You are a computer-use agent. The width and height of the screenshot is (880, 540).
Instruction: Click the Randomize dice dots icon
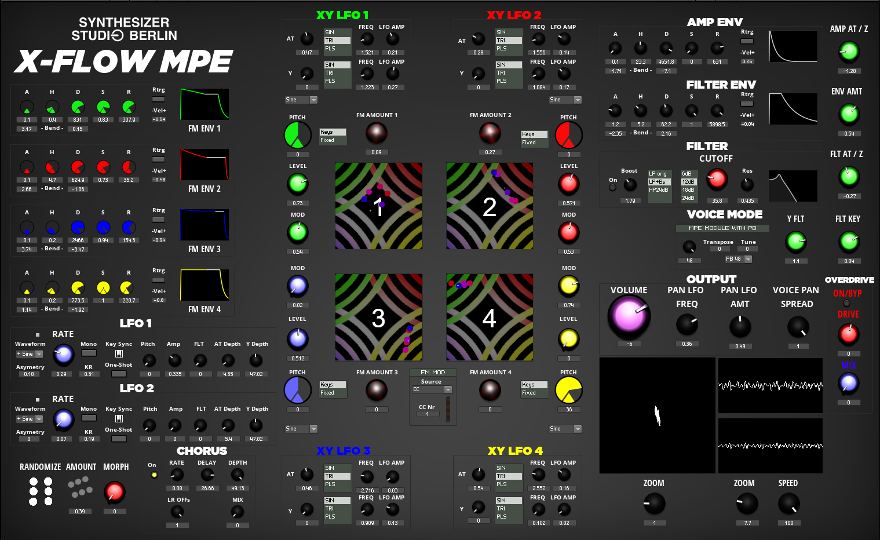(x=41, y=491)
